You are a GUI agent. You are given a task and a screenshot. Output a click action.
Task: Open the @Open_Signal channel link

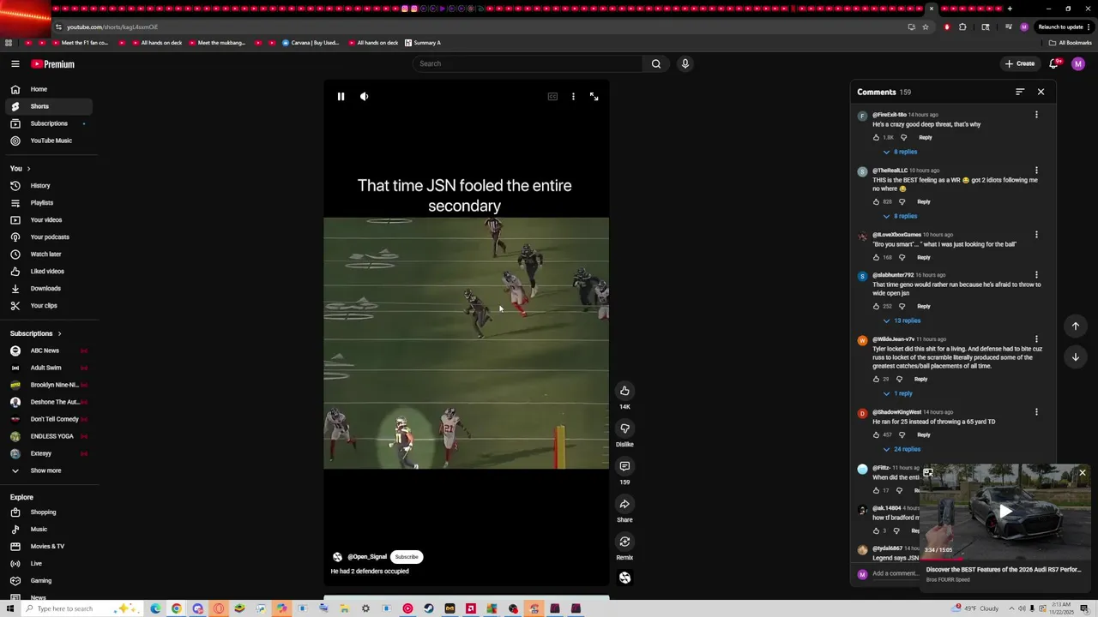pyautogui.click(x=367, y=557)
